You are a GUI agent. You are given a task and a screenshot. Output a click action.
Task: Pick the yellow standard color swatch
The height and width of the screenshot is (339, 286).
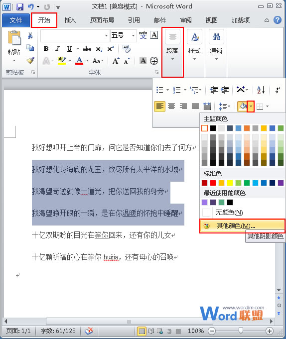(x=230, y=183)
